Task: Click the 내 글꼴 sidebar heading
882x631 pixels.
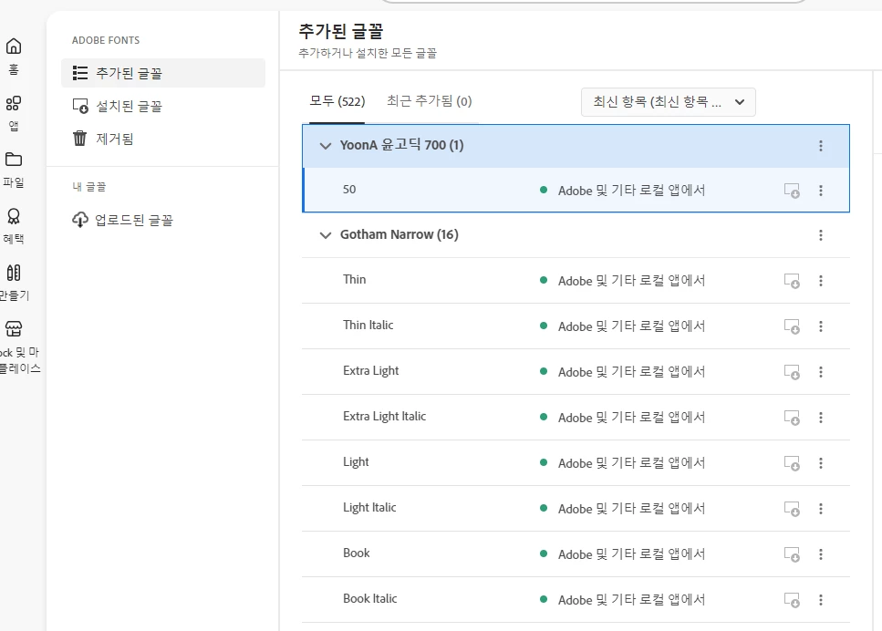Action: tap(88, 187)
